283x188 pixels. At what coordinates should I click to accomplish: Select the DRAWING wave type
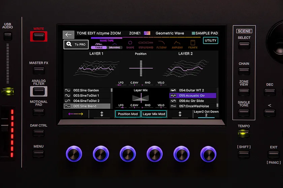pos(115,47)
